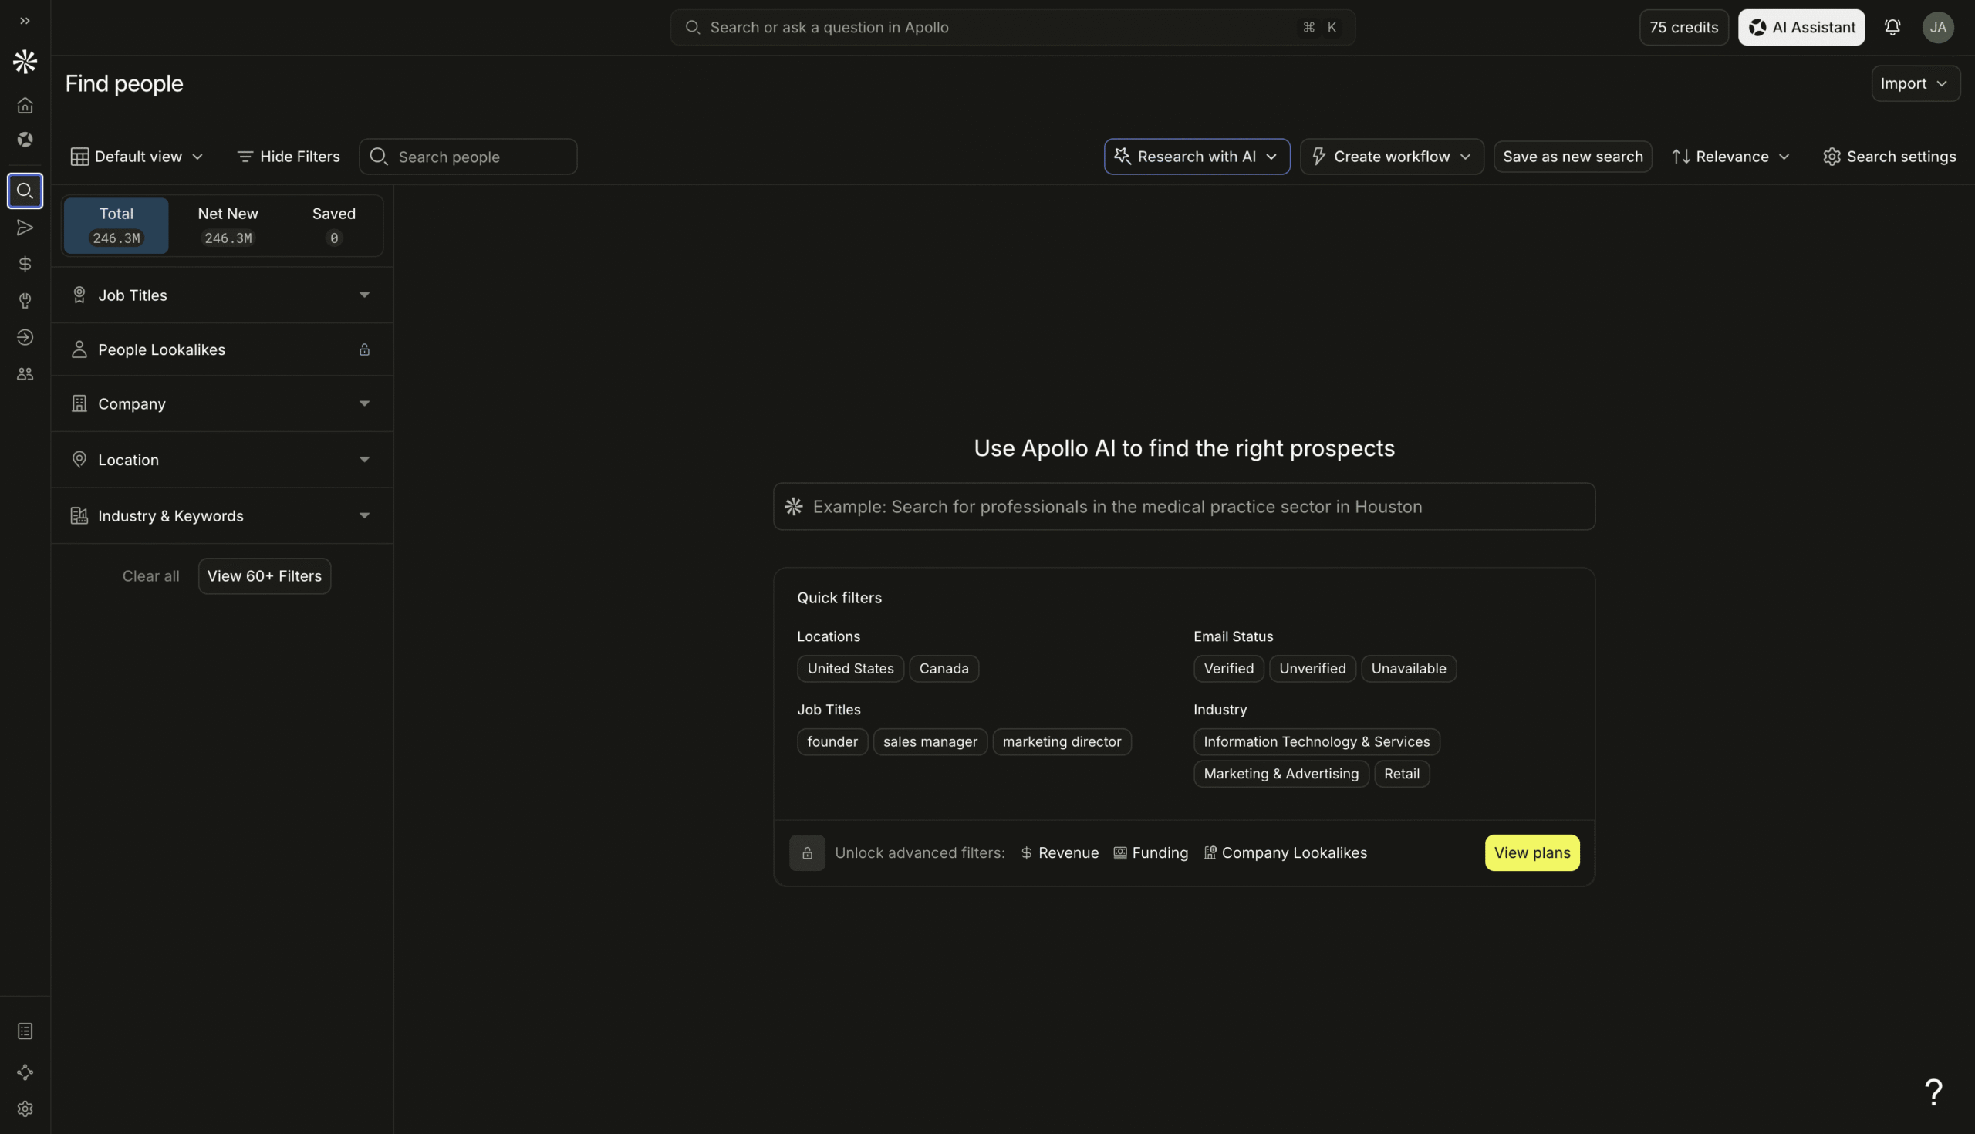The width and height of the screenshot is (1975, 1134).
Task: Open the Import dropdown
Action: coord(1915,83)
